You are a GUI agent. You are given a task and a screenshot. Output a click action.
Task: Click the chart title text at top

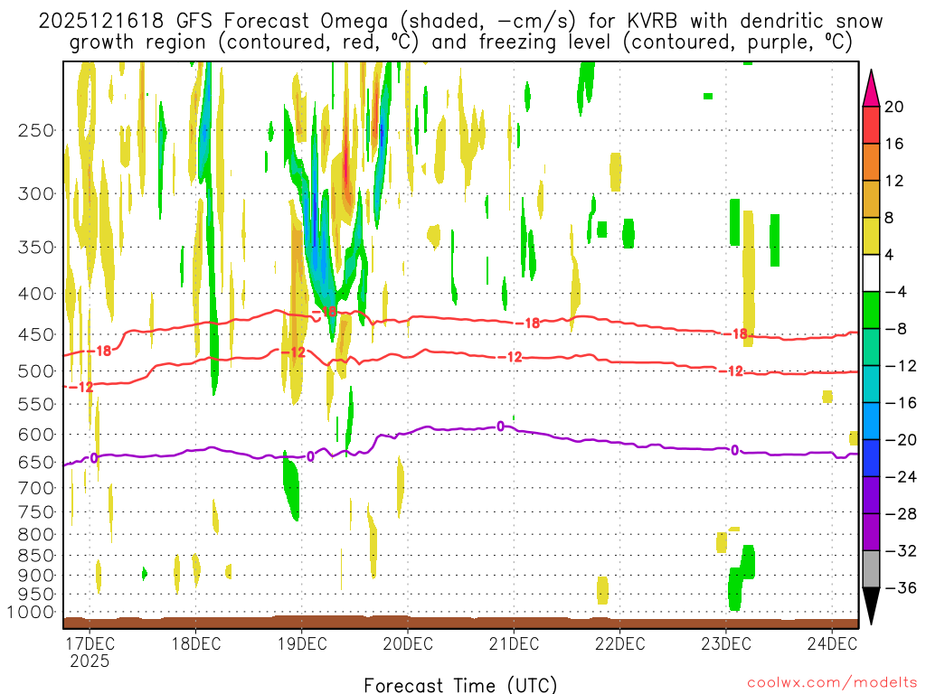pyautogui.click(x=462, y=32)
